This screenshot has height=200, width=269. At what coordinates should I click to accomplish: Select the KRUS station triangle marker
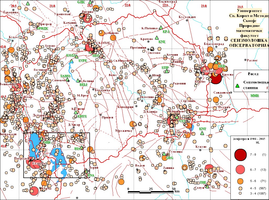coord(76,112)
